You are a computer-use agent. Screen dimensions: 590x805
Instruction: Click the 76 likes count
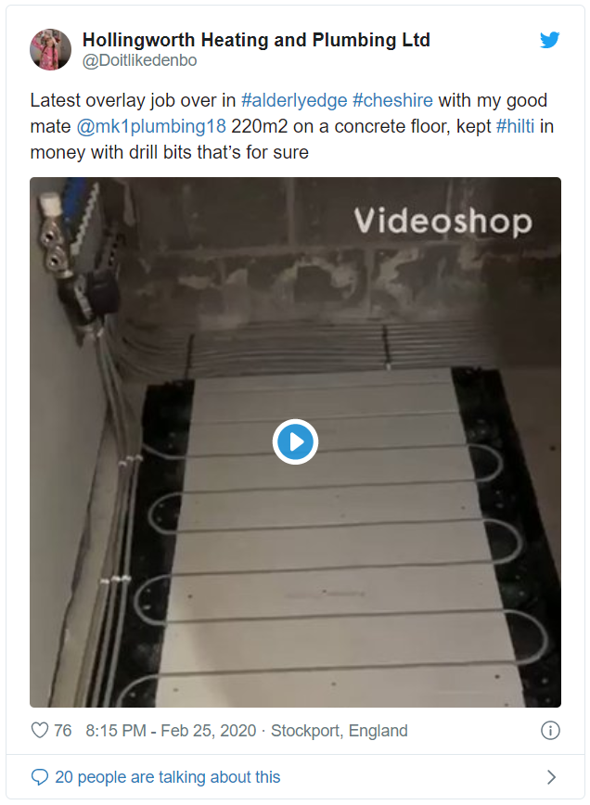(63, 731)
